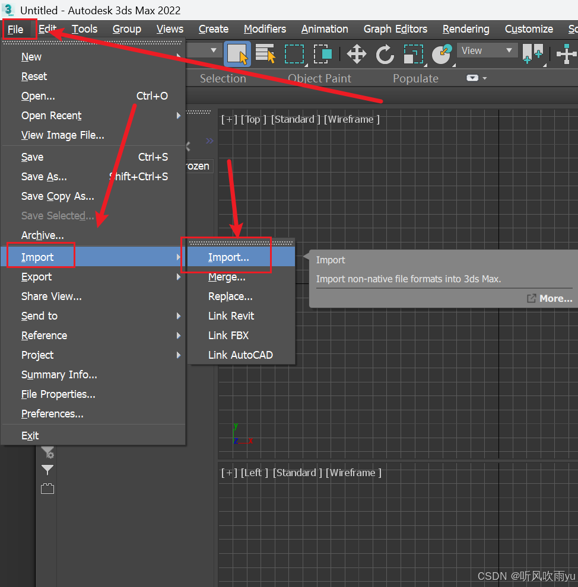Viewport: 578px width, 587px height.
Task: Open the Customize menu
Action: [529, 29]
